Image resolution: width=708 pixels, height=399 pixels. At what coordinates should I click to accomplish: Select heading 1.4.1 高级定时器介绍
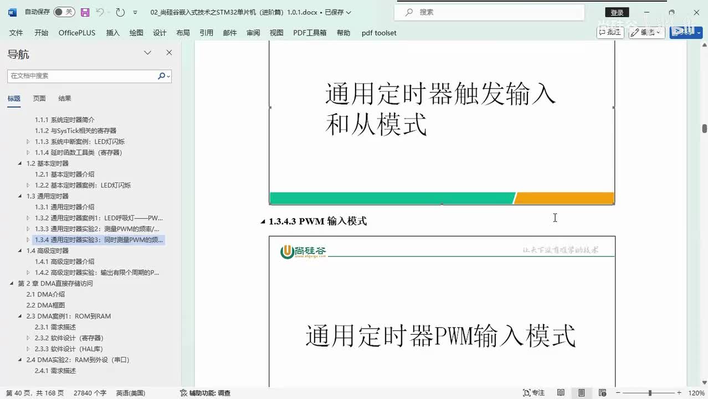[x=65, y=262]
